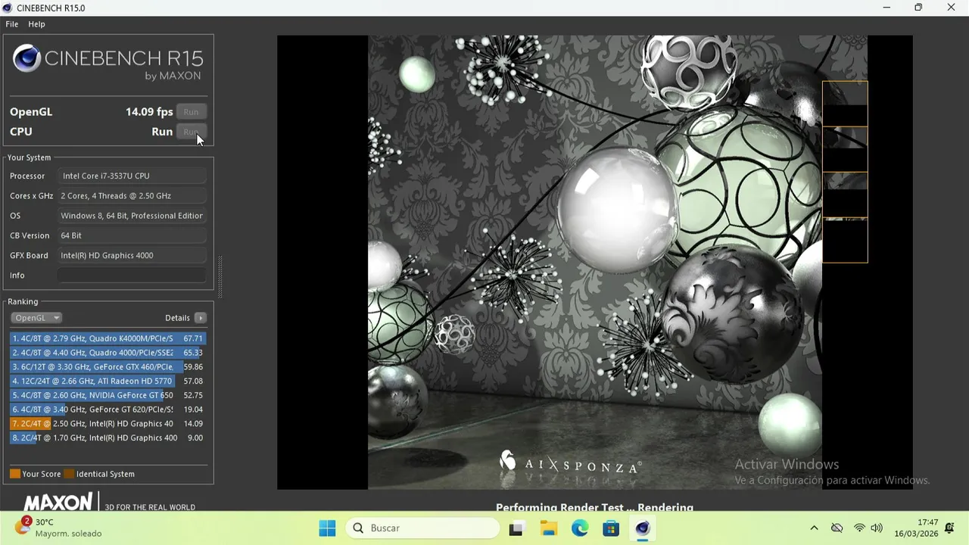Open the Help menu
This screenshot has width=969, height=545.
click(36, 24)
